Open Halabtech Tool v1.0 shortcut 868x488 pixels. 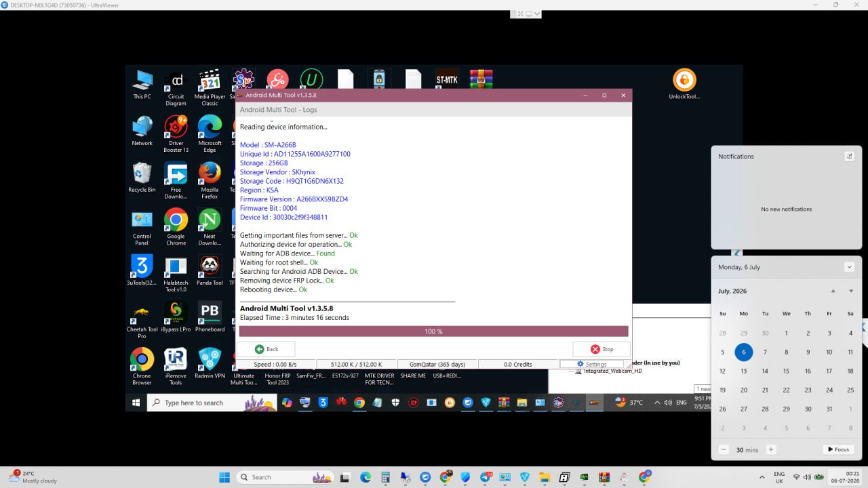[x=176, y=274]
